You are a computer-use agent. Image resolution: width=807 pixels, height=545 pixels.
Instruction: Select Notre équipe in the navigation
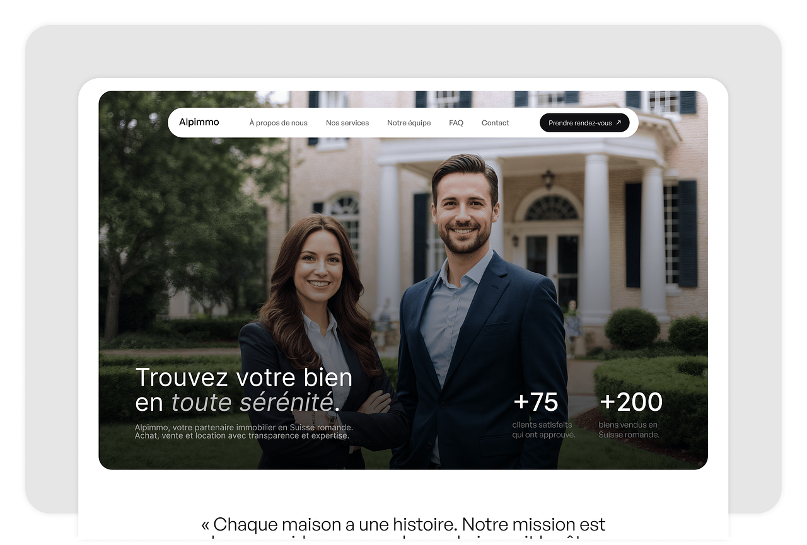[409, 123]
